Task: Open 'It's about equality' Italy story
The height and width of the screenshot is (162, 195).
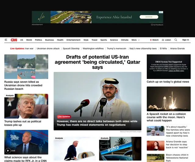Action: 178,131
